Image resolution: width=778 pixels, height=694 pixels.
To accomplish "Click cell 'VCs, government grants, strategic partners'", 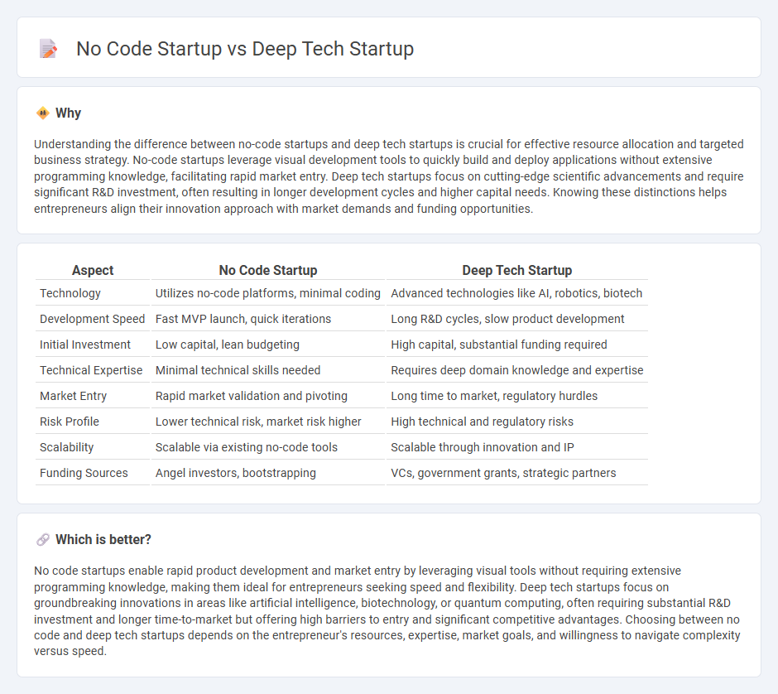I will pyautogui.click(x=503, y=473).
